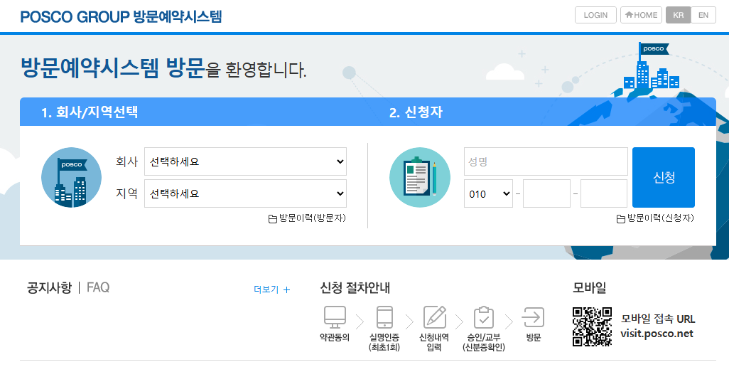Click the 신청내역 입력 edit icon
Viewport: 729px width, 367px height.
click(x=435, y=317)
